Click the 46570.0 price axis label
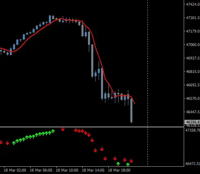 (x=193, y=98)
